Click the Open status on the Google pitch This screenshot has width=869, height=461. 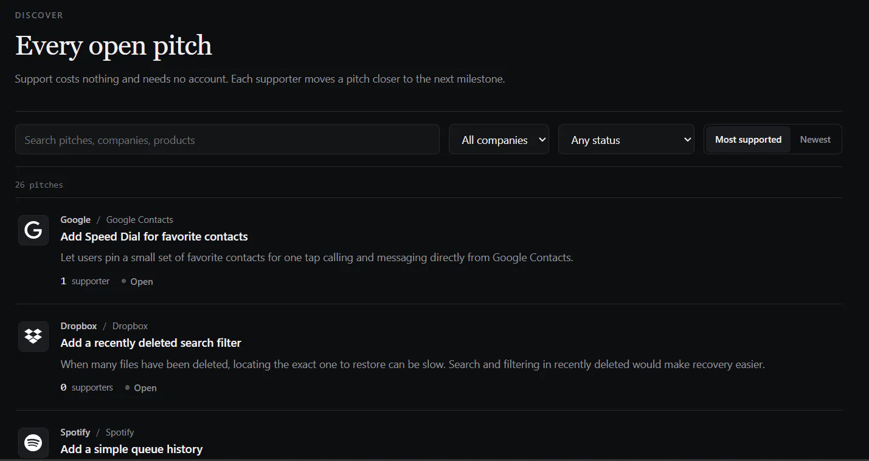pos(137,282)
